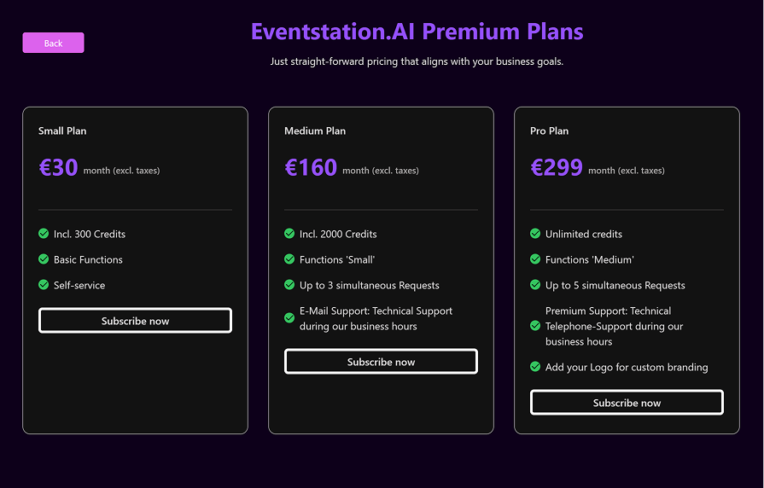Subscribe now to the Pro Plan
Viewport: 764px width, 488px height.
pyautogui.click(x=627, y=403)
